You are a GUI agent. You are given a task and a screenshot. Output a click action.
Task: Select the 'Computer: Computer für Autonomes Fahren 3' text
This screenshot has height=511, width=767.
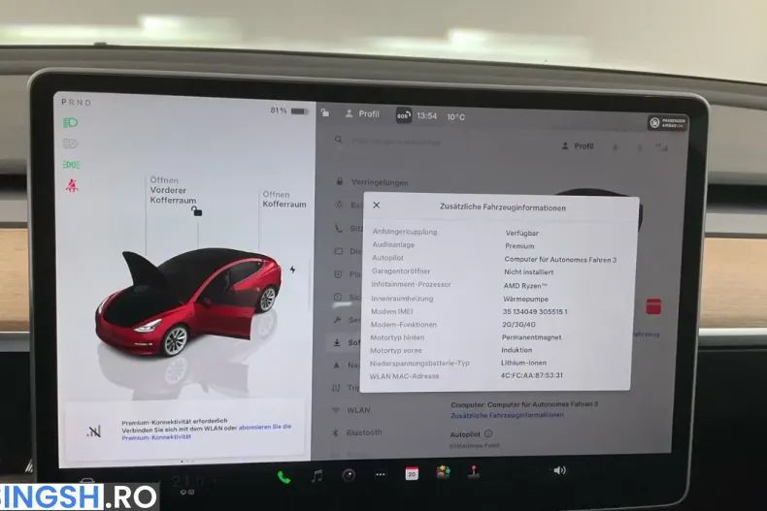(x=524, y=404)
